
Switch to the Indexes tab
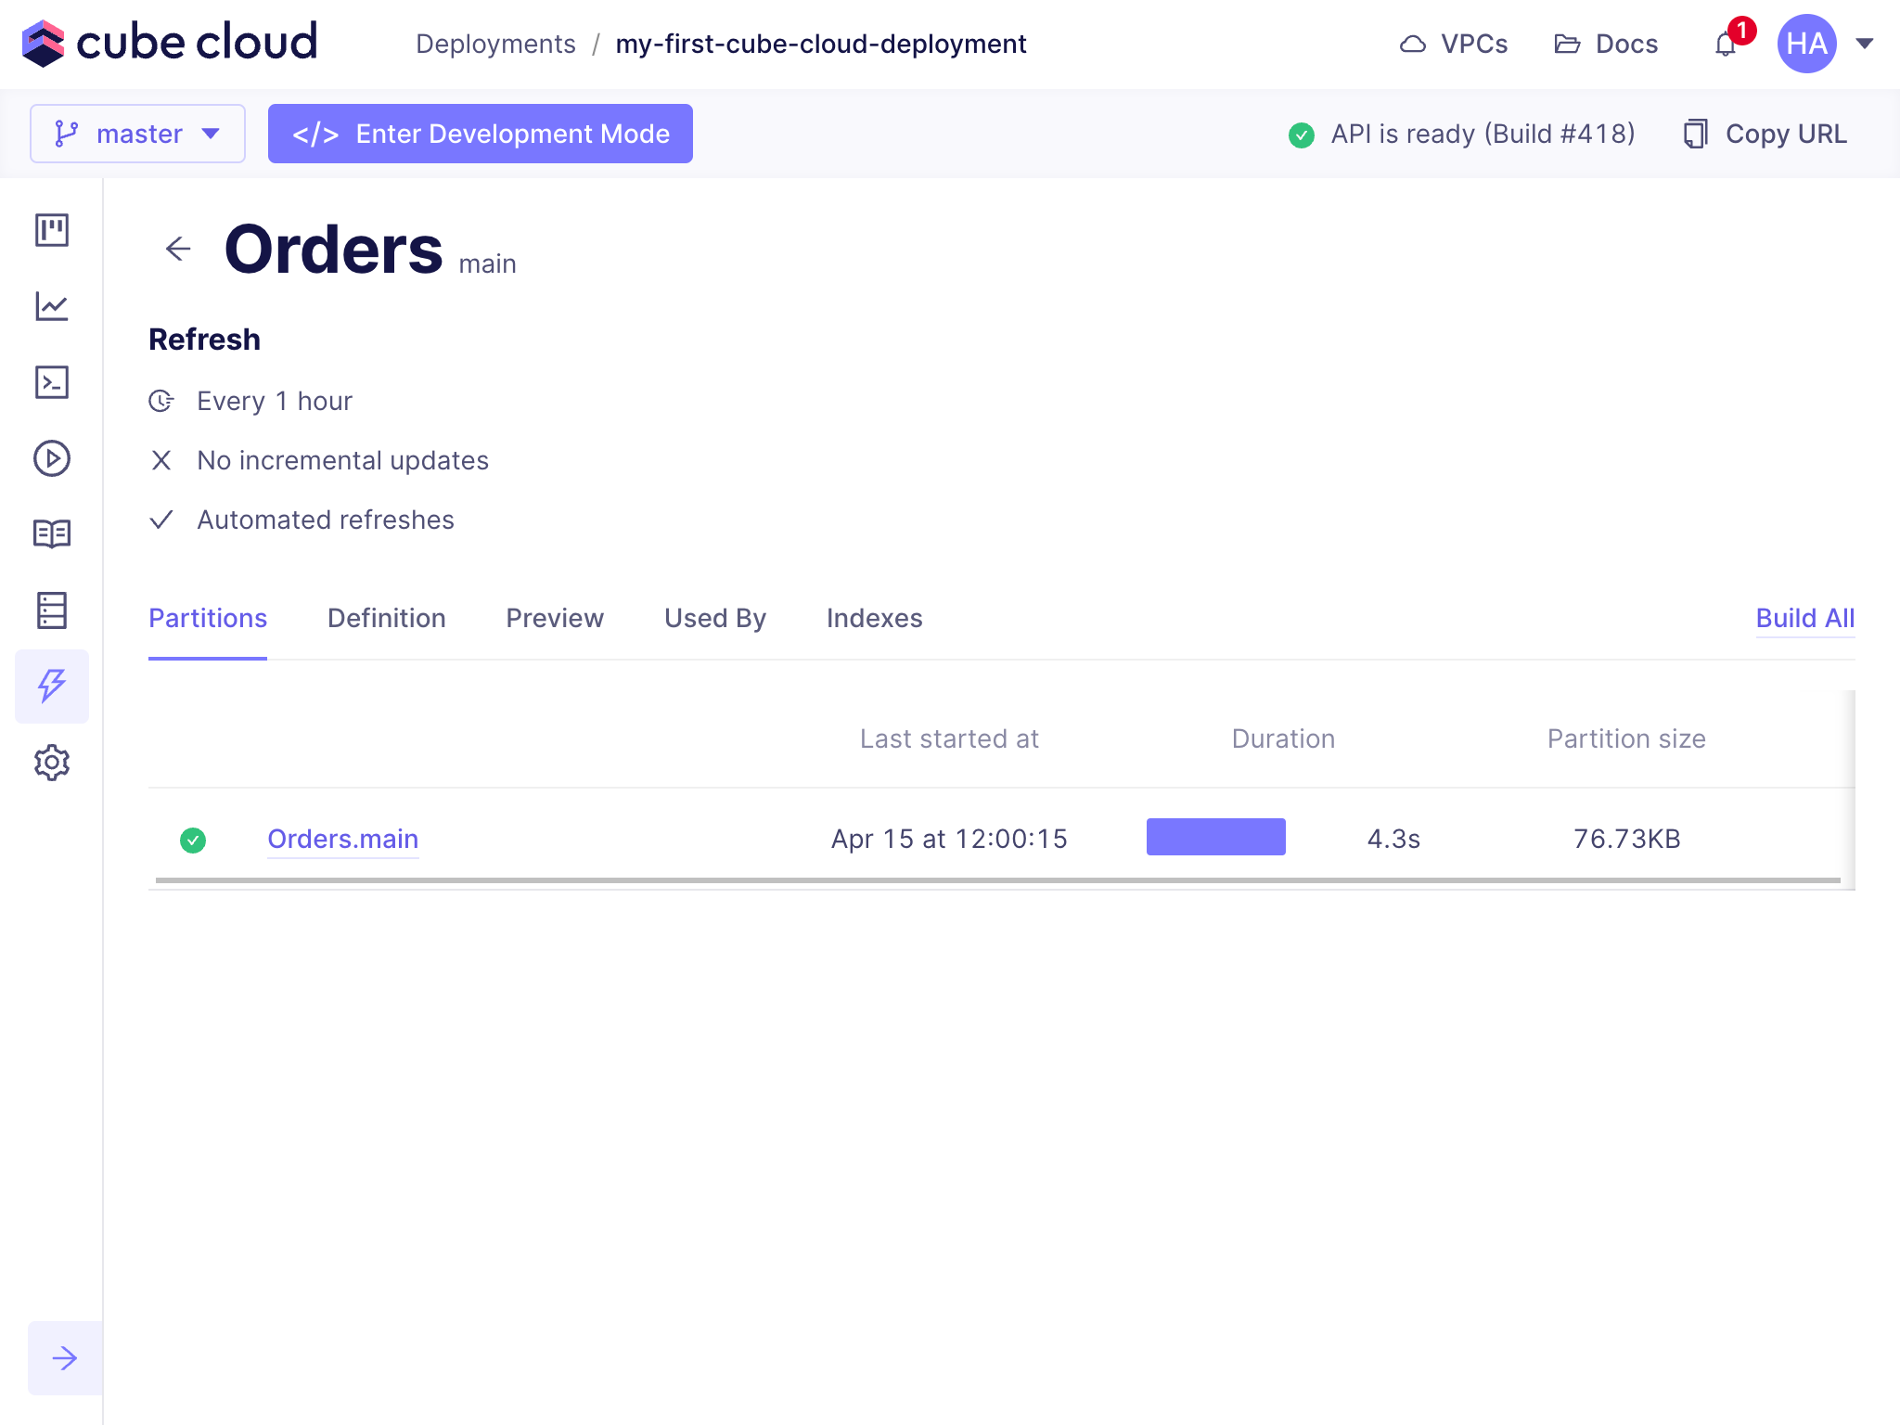[874, 619]
